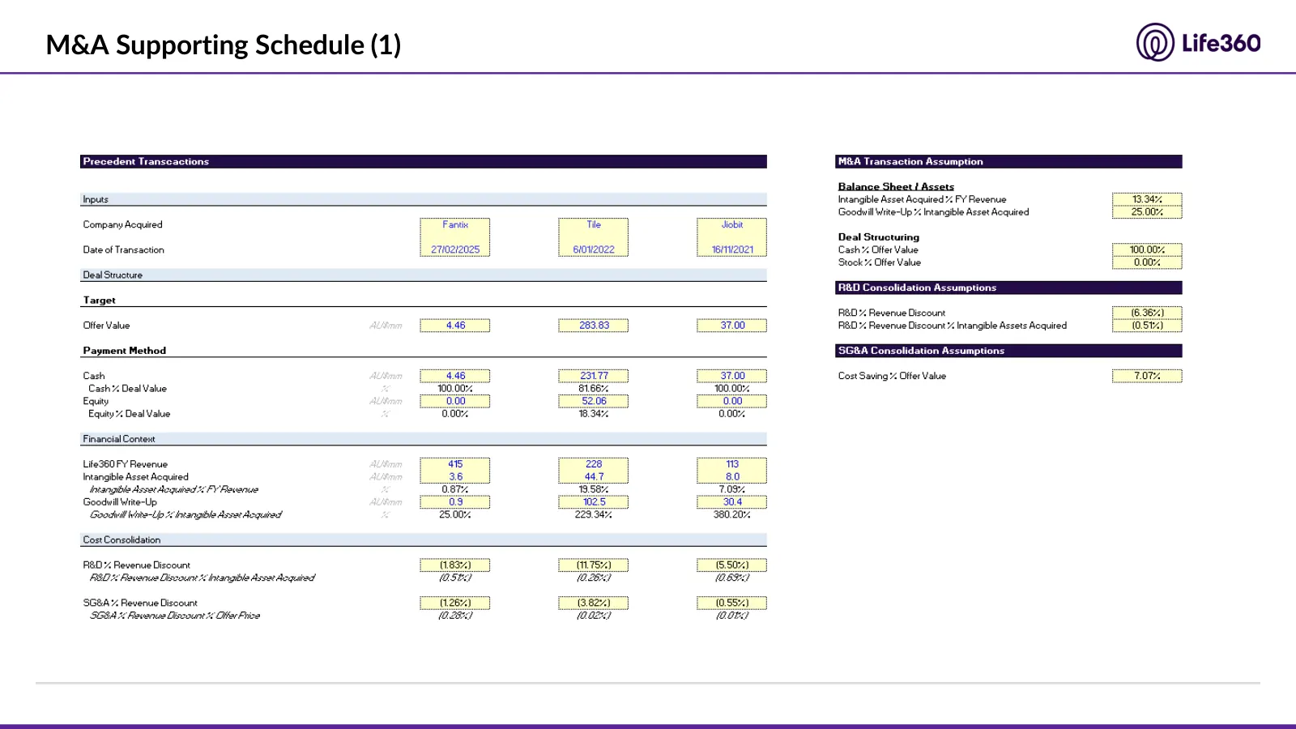The height and width of the screenshot is (729, 1296).
Task: Click the Precedent Transactions header bar
Action: pos(424,162)
